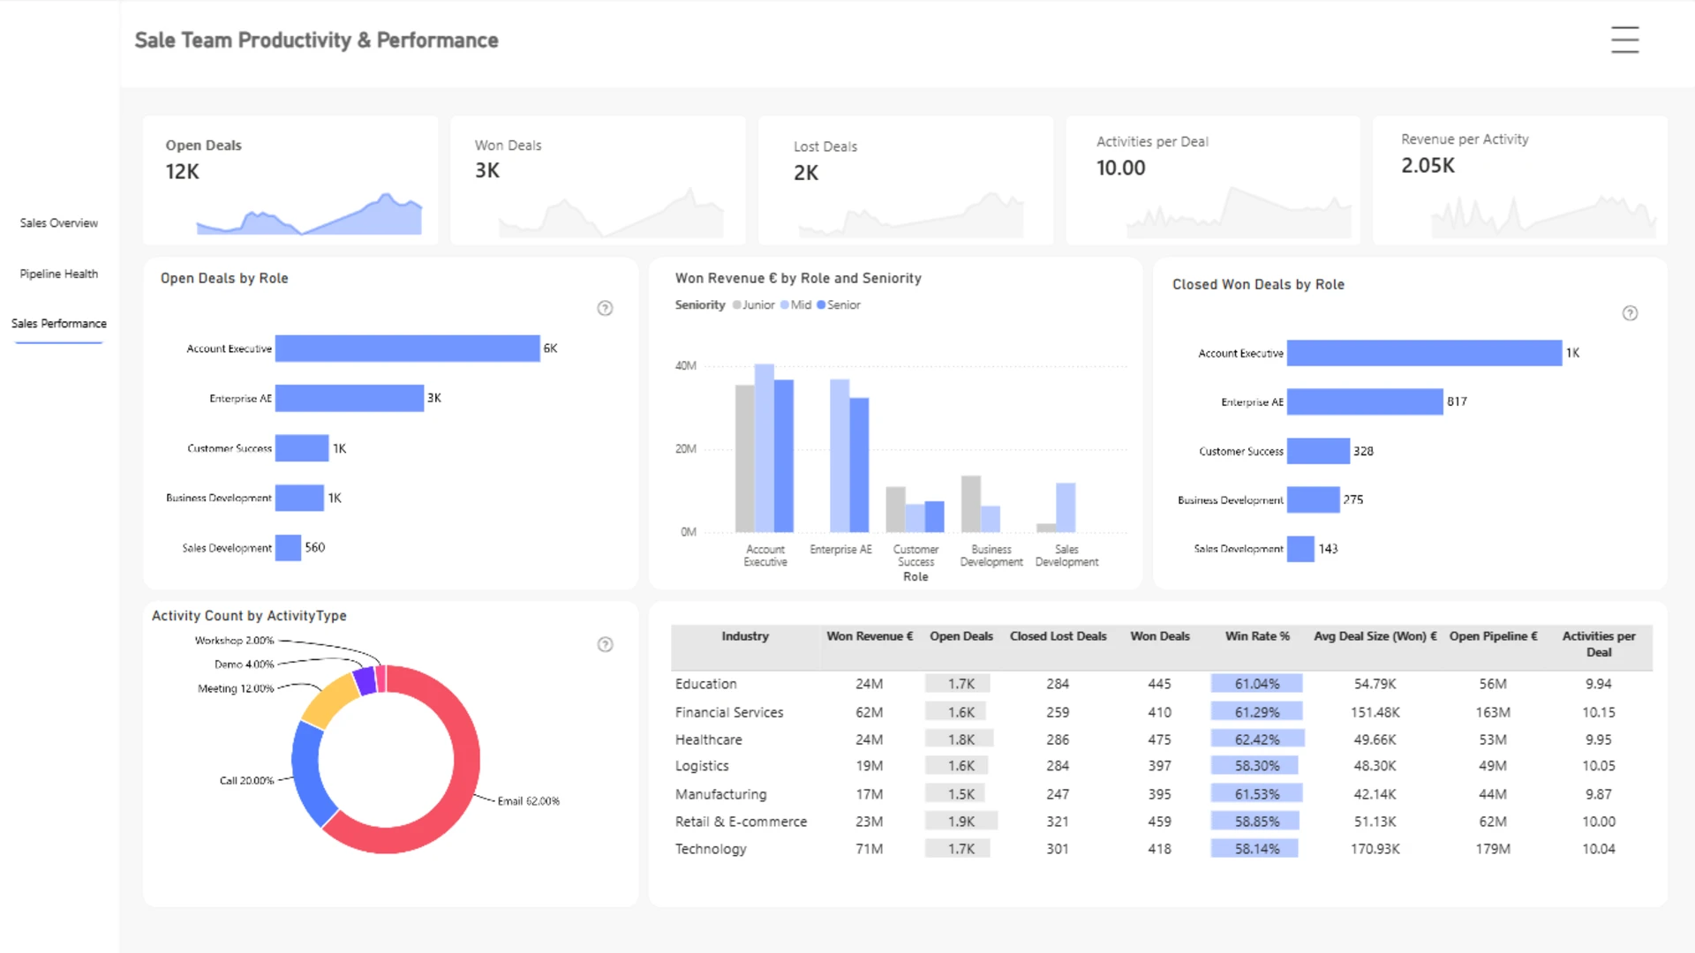Image resolution: width=1695 pixels, height=953 pixels.
Task: Open the hamburger menu icon
Action: point(1624,40)
